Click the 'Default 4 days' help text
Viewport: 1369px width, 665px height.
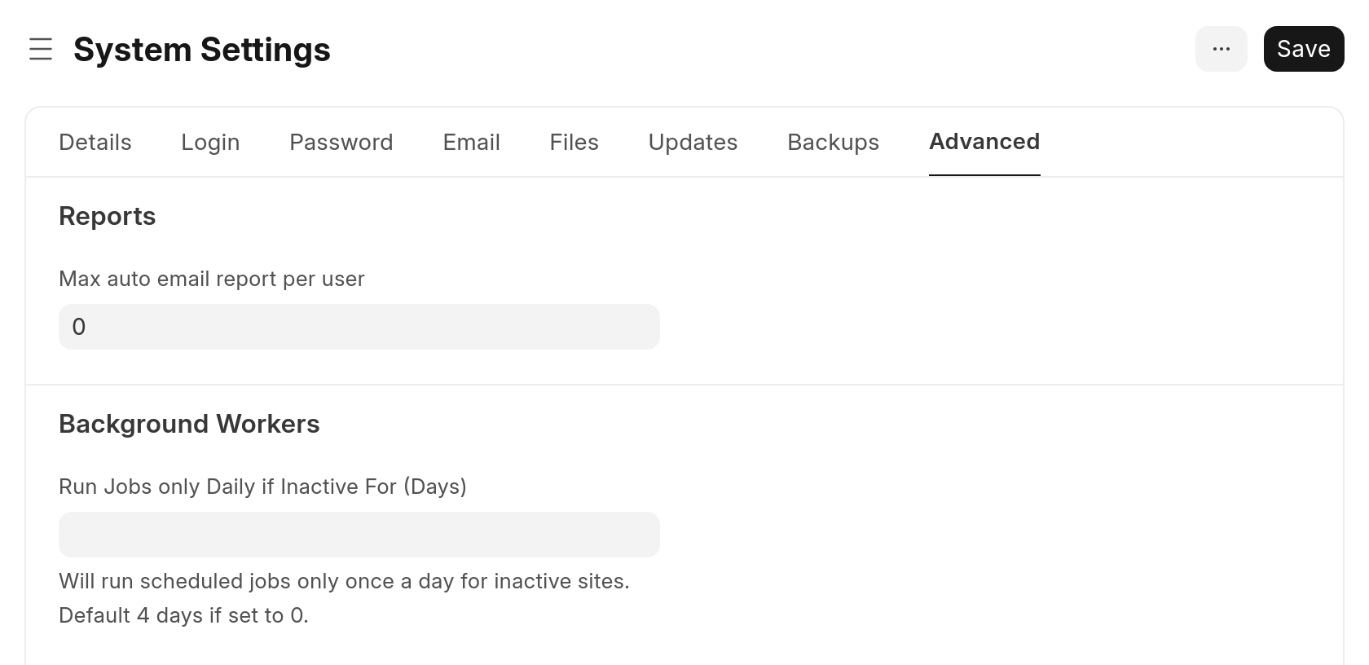pyautogui.click(x=183, y=616)
